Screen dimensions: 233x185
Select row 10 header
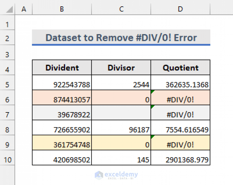[7, 158]
